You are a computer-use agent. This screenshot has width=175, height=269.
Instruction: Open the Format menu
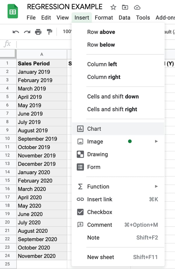coord(104,18)
